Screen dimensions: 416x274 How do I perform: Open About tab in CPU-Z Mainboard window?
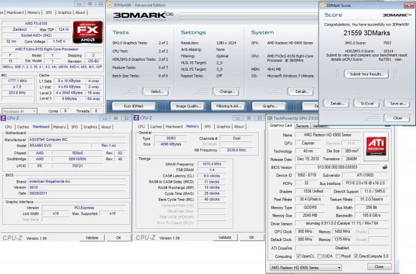pos(106,127)
